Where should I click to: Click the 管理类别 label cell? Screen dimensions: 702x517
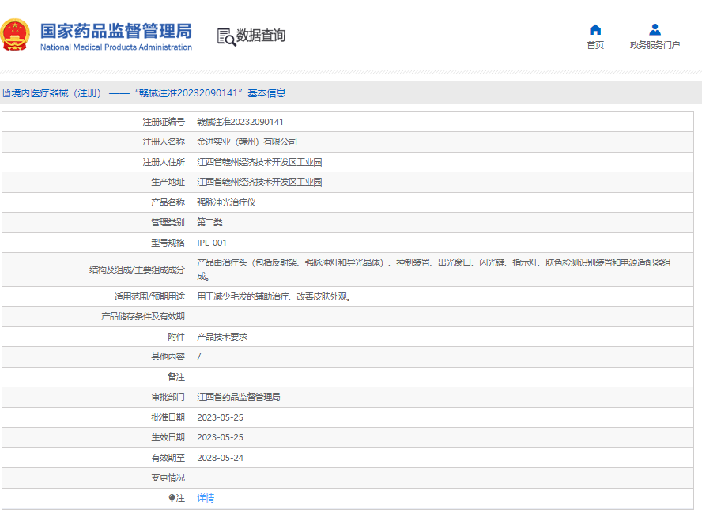pos(96,222)
